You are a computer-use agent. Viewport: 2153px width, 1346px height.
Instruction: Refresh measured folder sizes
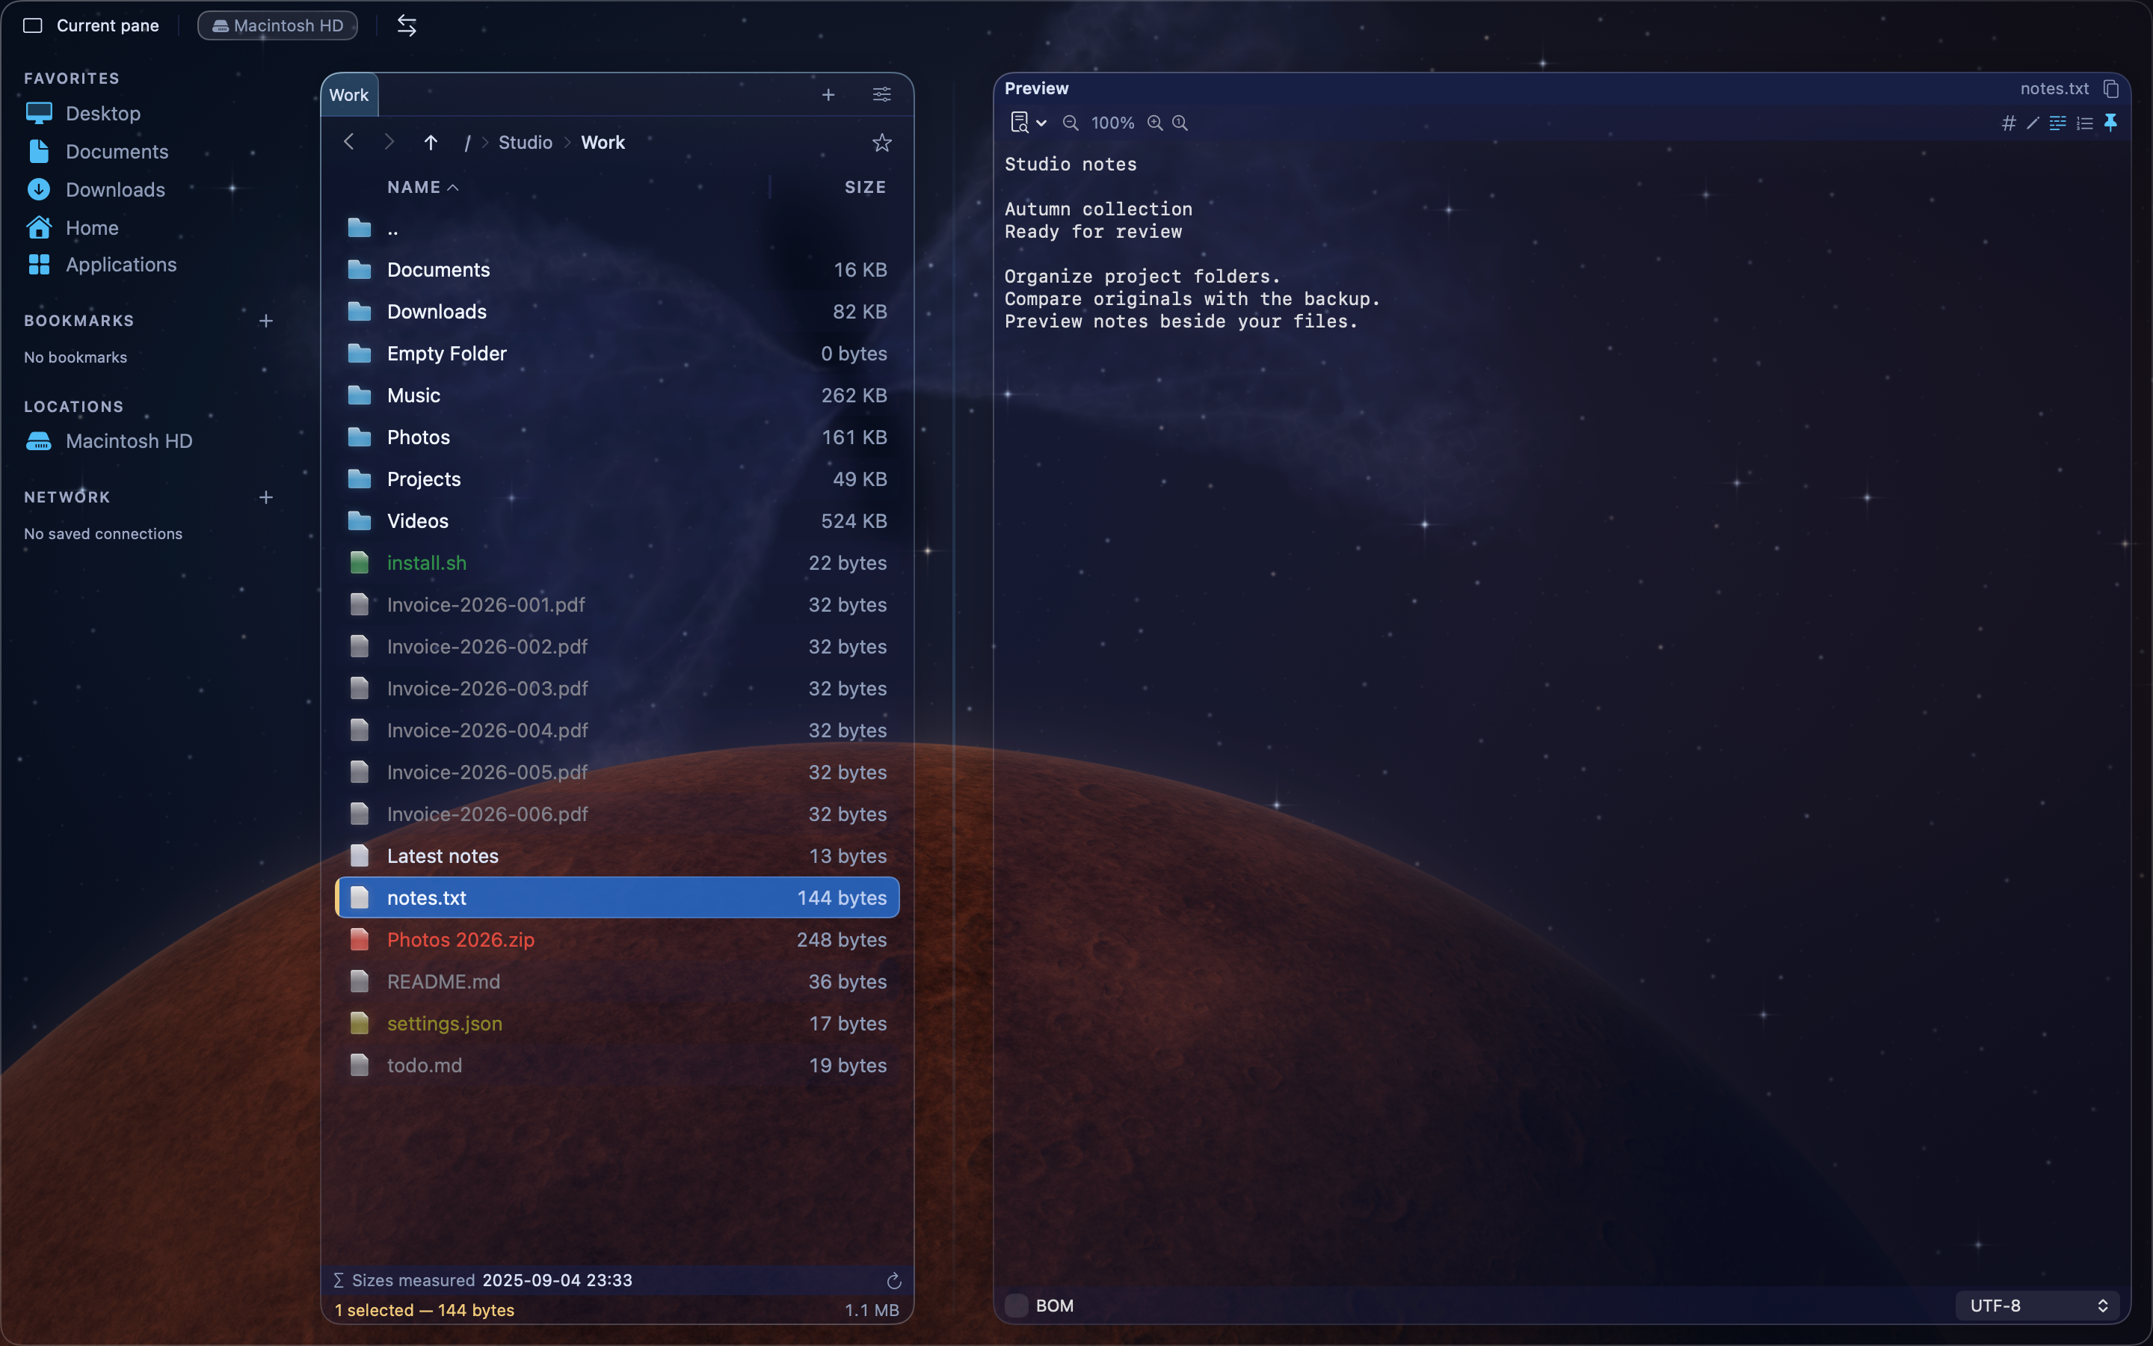[894, 1281]
